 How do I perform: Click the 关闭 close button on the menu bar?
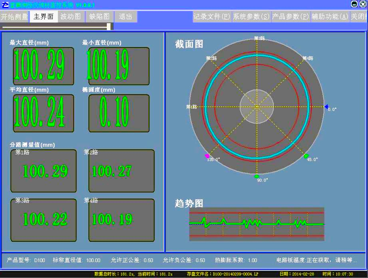coord(359,16)
